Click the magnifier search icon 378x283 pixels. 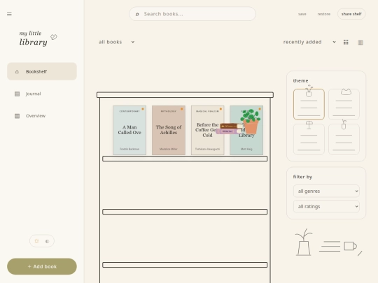click(137, 14)
